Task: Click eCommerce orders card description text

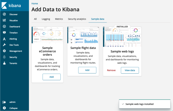Action: tap(48, 64)
